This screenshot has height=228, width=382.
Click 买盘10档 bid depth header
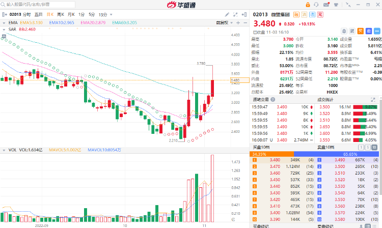coord(261,147)
